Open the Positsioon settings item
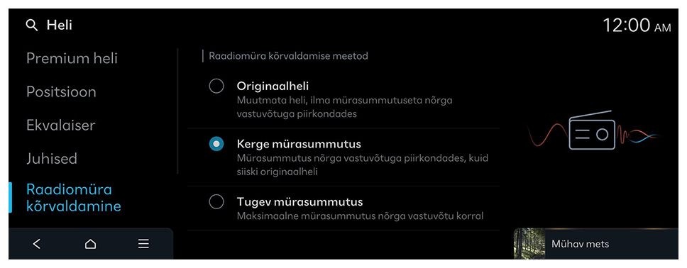The image size is (687, 268). click(61, 92)
